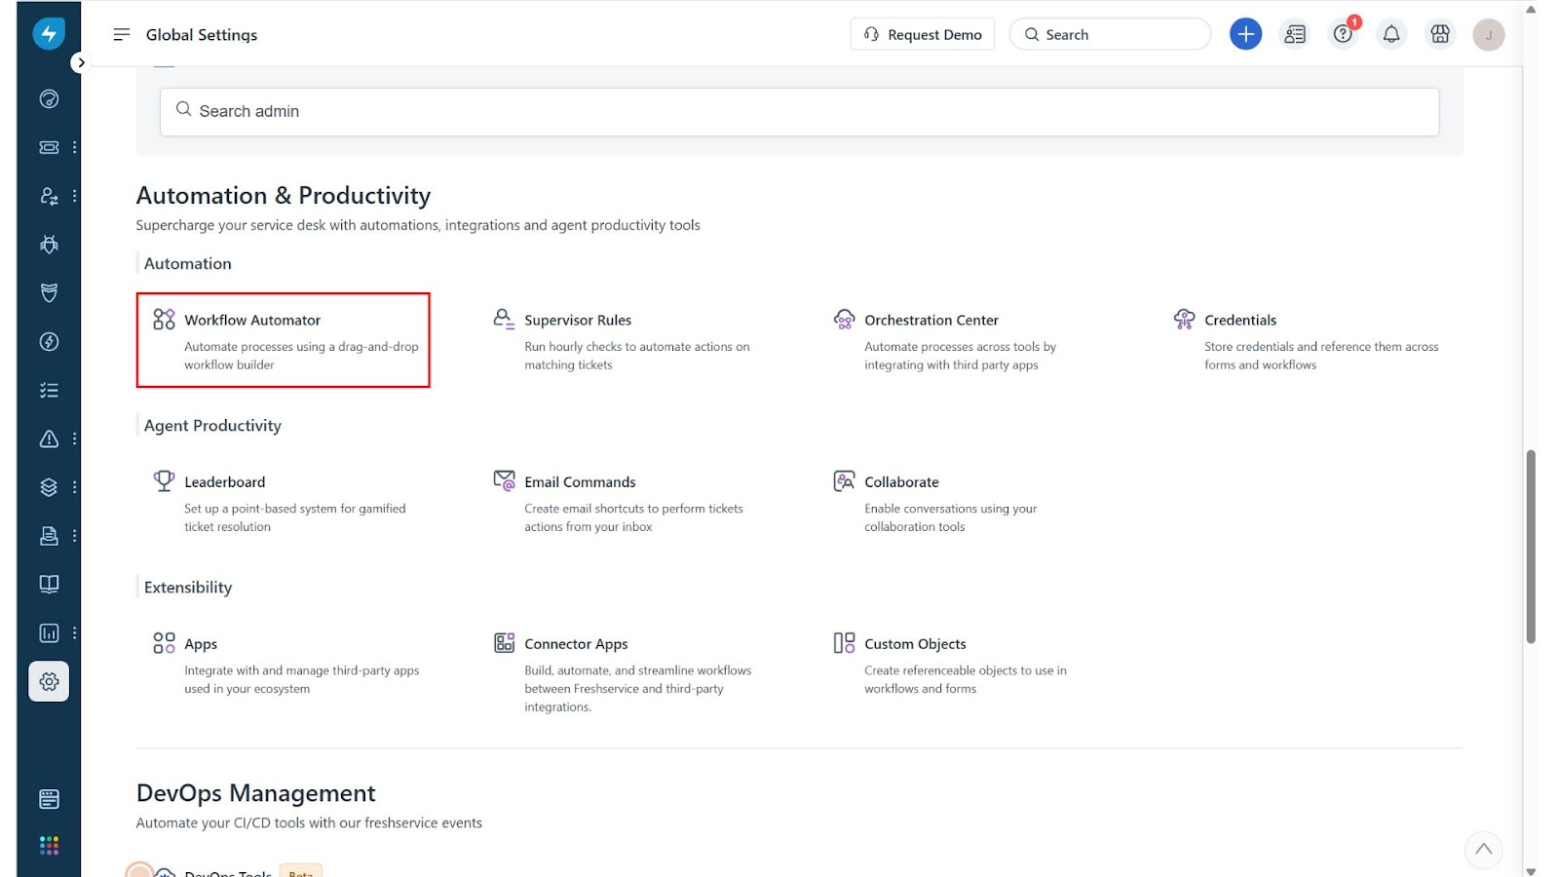The width and height of the screenshot is (1559, 877).
Task: Open the lightning circle icon in sidebar
Action: pyautogui.click(x=49, y=342)
